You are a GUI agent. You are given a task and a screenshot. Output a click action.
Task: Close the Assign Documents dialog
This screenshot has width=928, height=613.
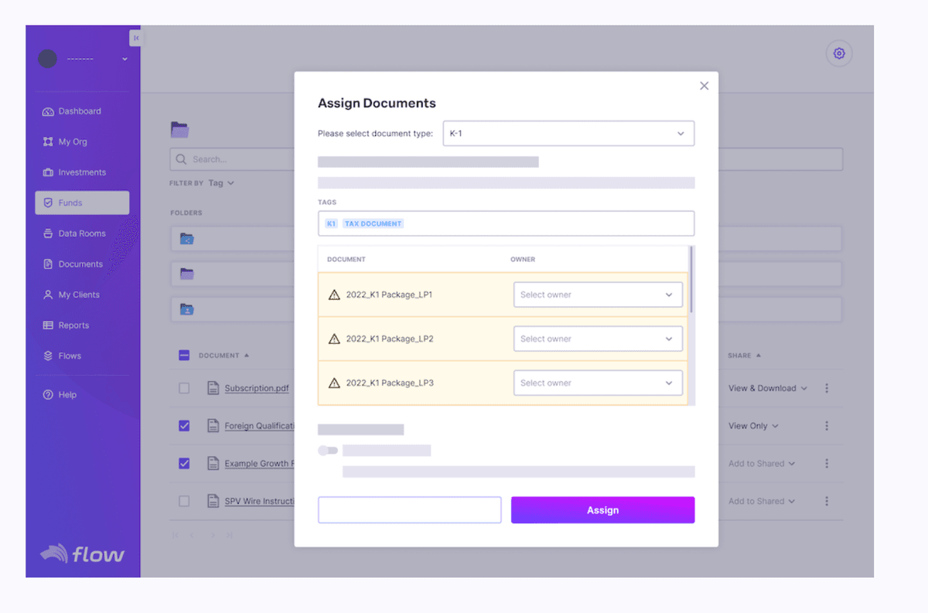click(704, 86)
